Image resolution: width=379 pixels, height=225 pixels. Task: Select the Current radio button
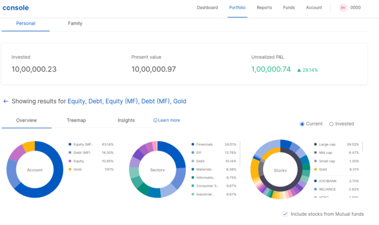point(302,124)
